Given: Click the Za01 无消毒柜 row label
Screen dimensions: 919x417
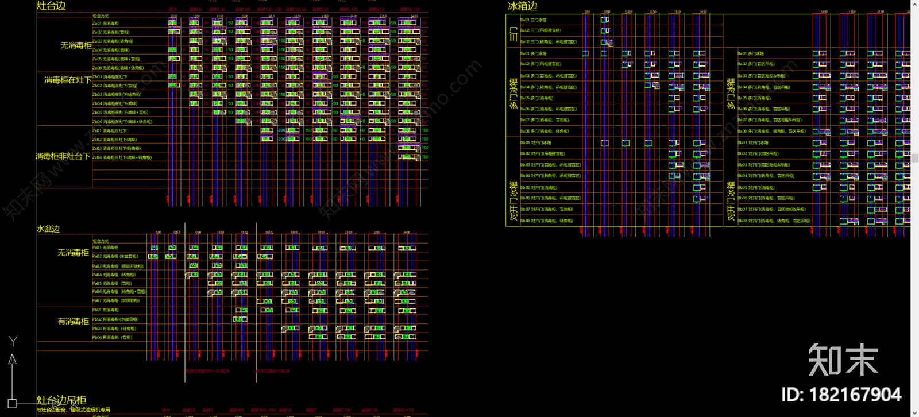Looking at the screenshot, I should tap(106, 24).
